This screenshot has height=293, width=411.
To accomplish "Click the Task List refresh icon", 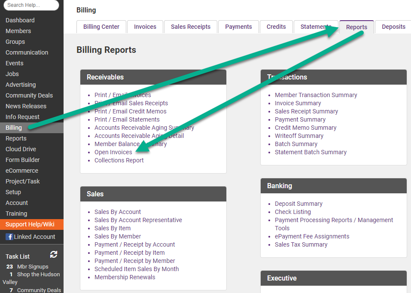I will click(x=54, y=254).
